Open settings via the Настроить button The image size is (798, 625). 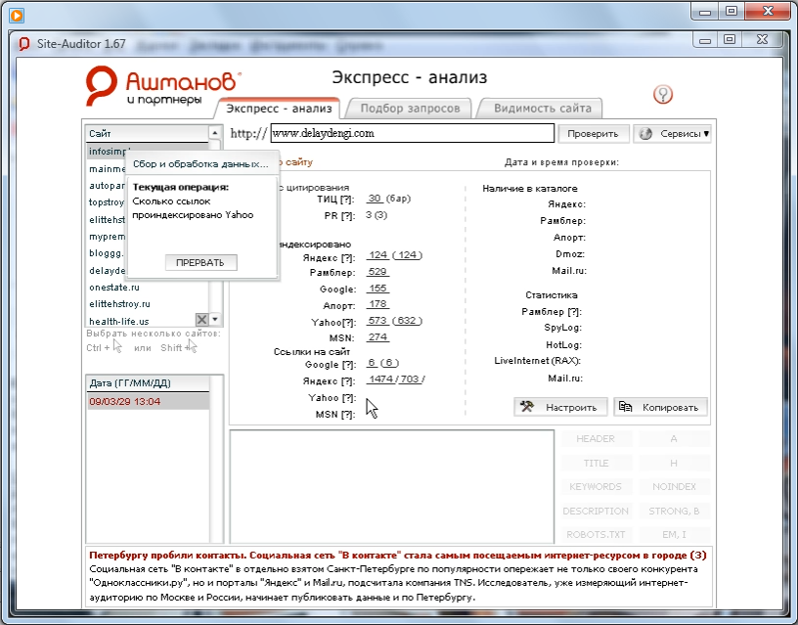[x=560, y=407]
